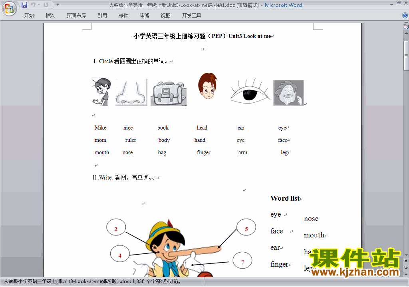Screen dimensions: 409x287
Task: Click the word 'bag'
Action: click(162, 153)
